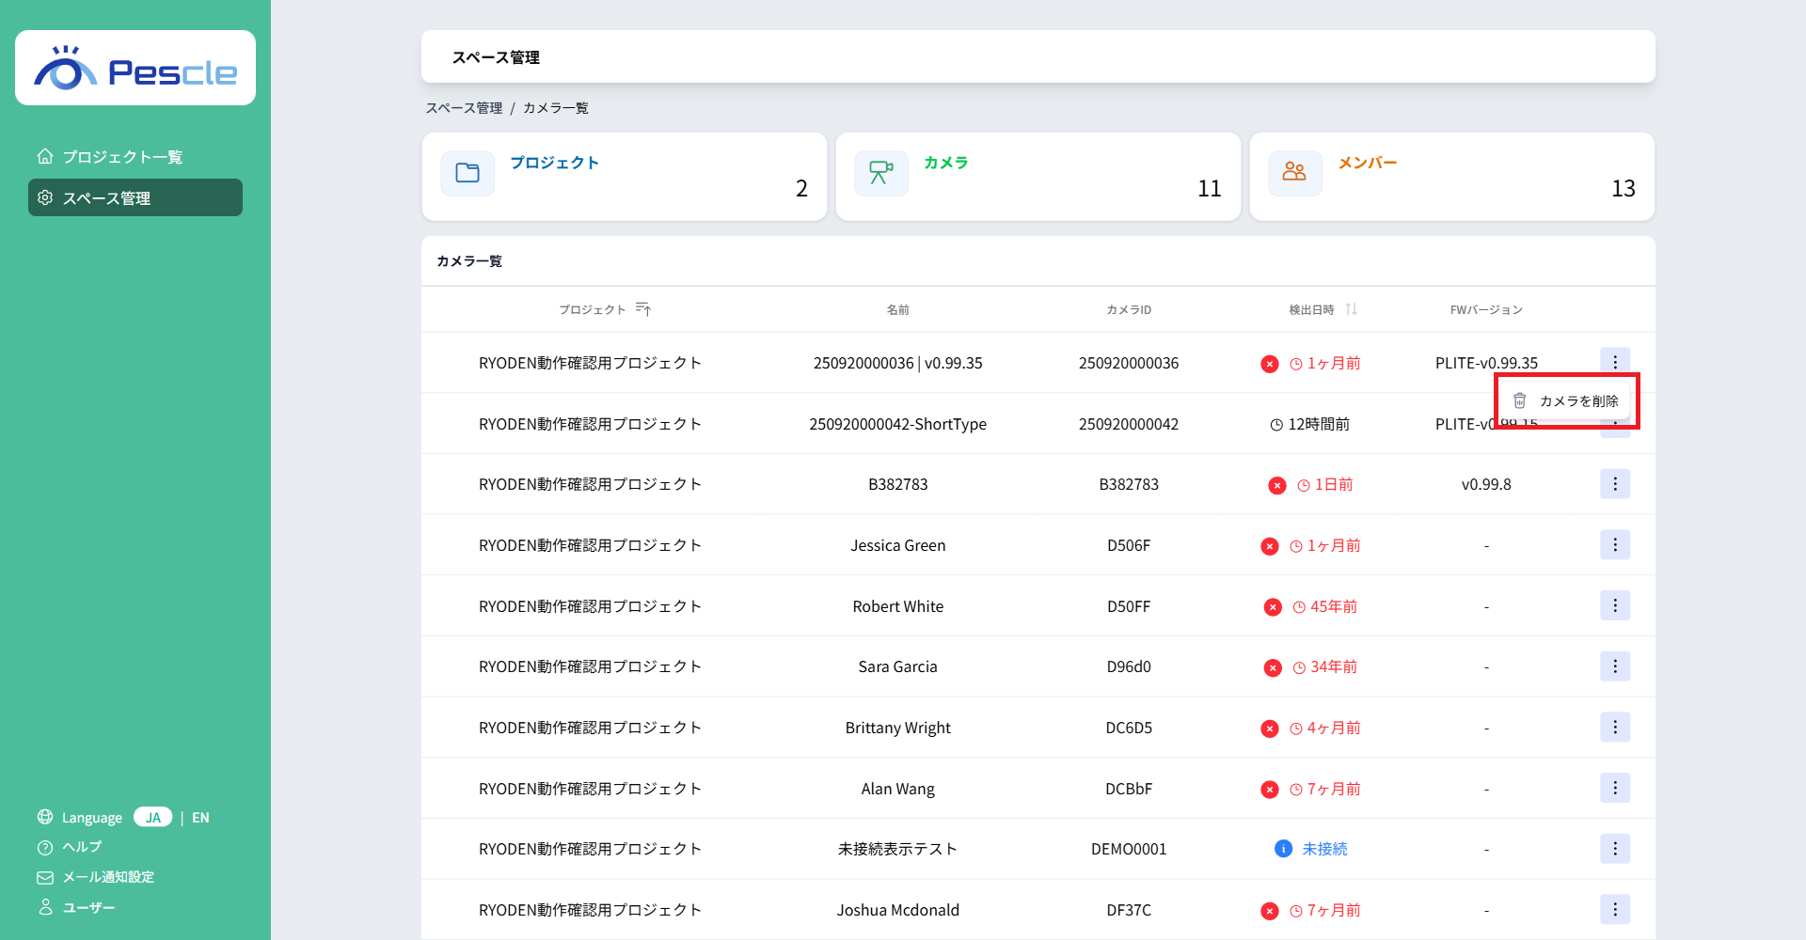Open three-dot menu for Jessica Green row

tap(1615, 545)
